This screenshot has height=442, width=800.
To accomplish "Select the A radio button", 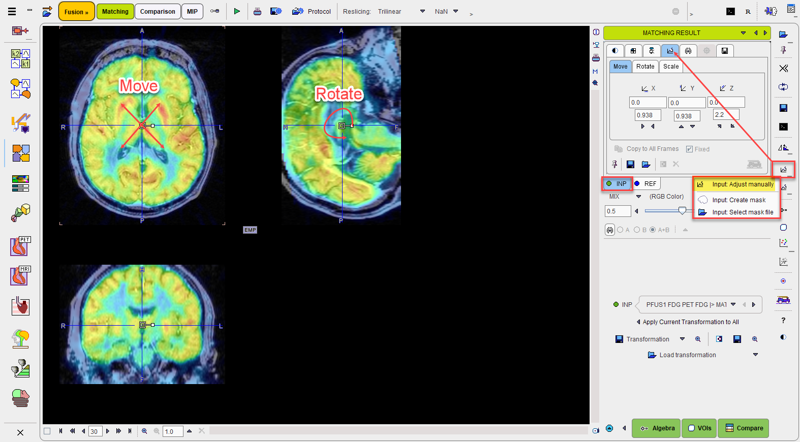I will (x=620, y=230).
